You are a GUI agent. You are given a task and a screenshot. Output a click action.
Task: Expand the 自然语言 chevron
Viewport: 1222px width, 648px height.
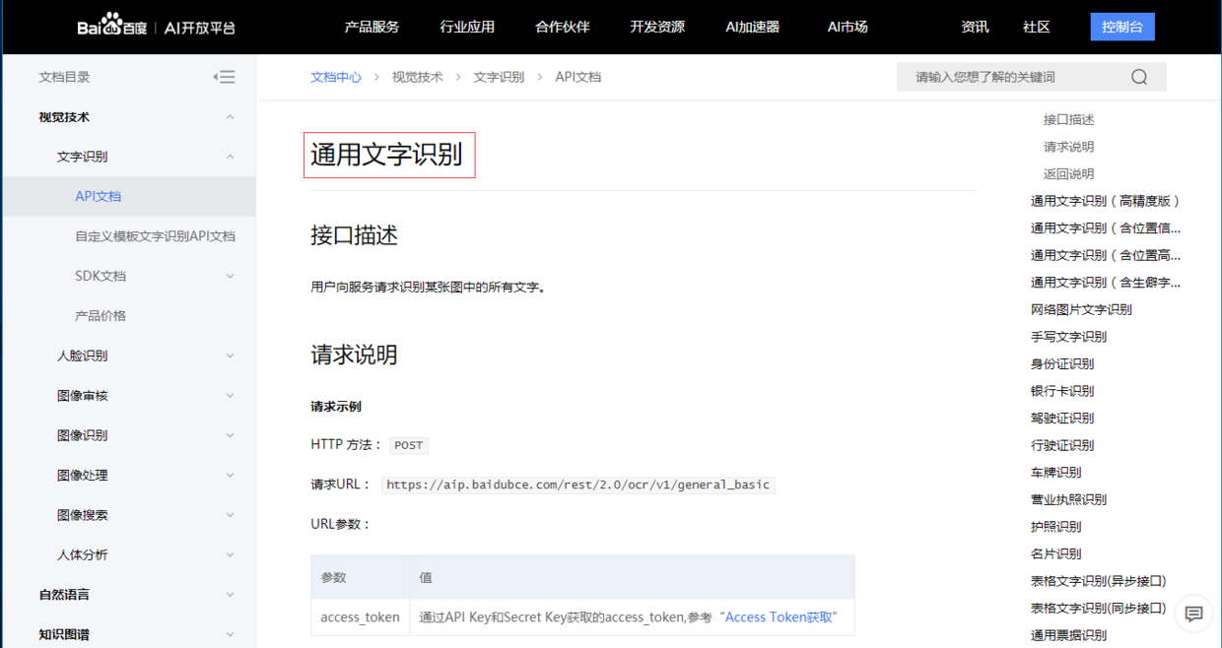tap(230, 595)
